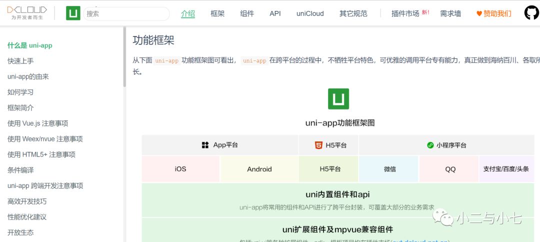Visit the 插件市场 link
Screen dimensions: 540x242
pos(405,14)
